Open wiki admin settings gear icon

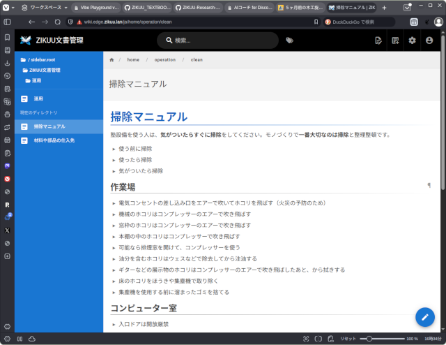(412, 41)
